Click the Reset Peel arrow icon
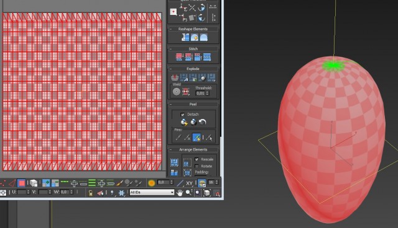This screenshot has height=228, width=398. 202,122
